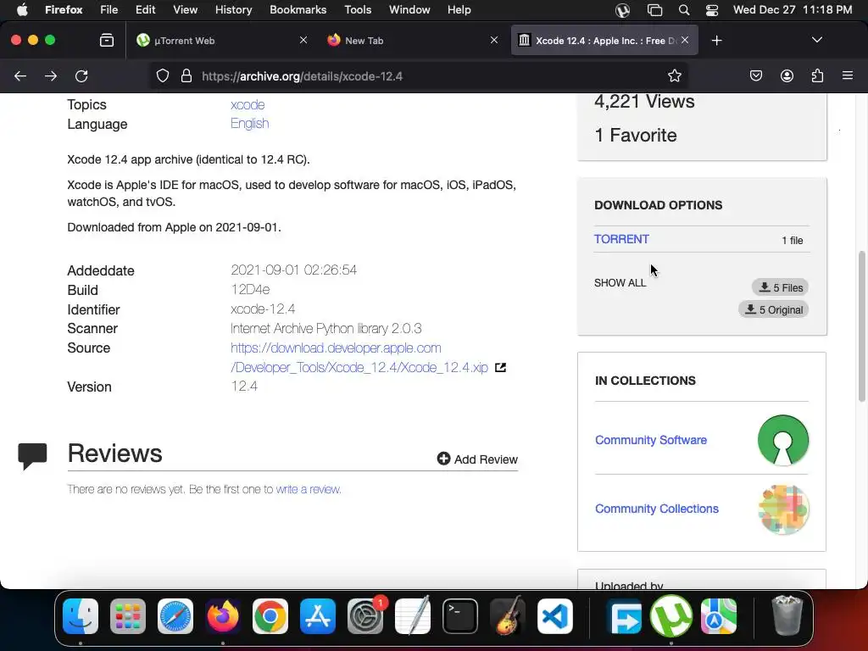This screenshot has height=651, width=868.
Task: Open a new tab with plus button
Action: 716,41
